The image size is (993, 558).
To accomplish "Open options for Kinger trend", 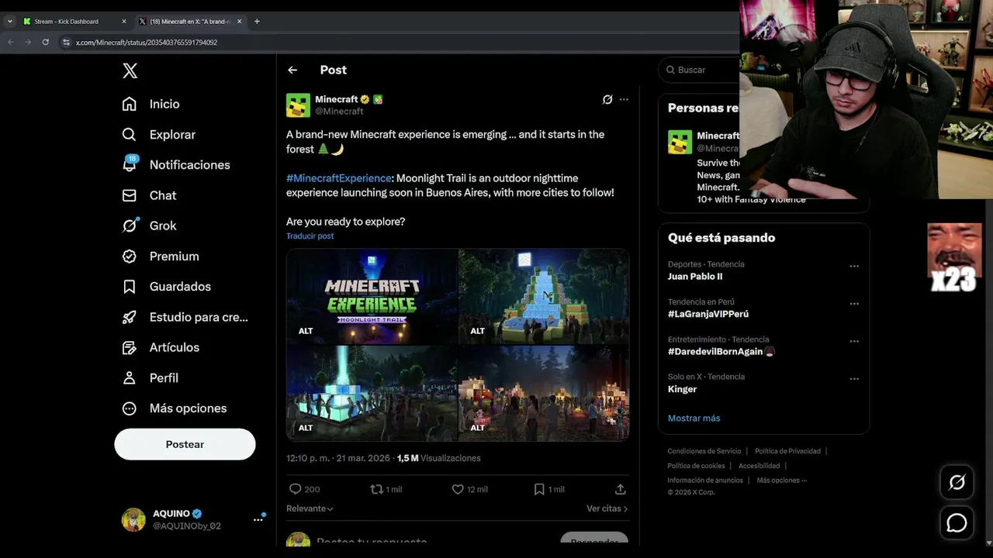I will tap(854, 379).
